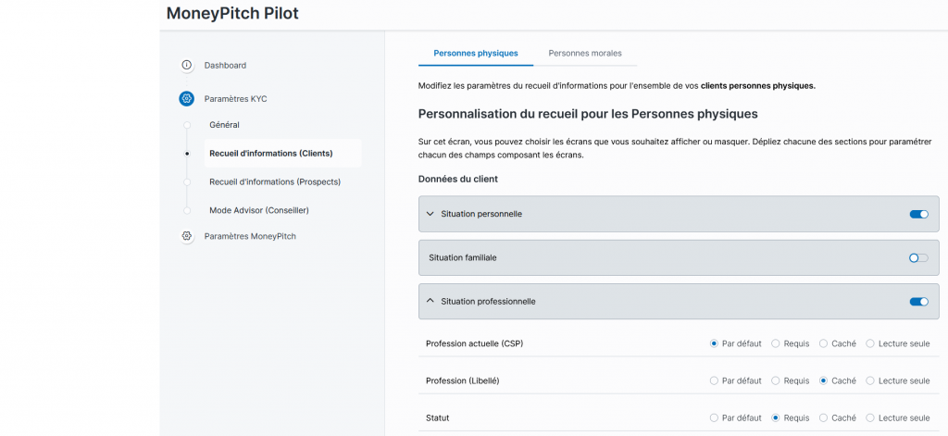Set Profession actuelle (CSP) to Caché

click(x=823, y=343)
